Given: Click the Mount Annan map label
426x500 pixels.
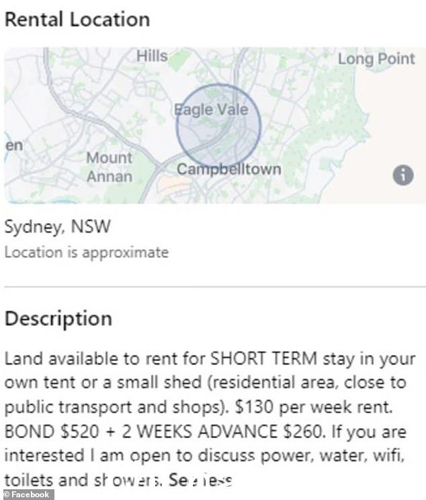Looking at the screenshot, I should coord(110,167).
